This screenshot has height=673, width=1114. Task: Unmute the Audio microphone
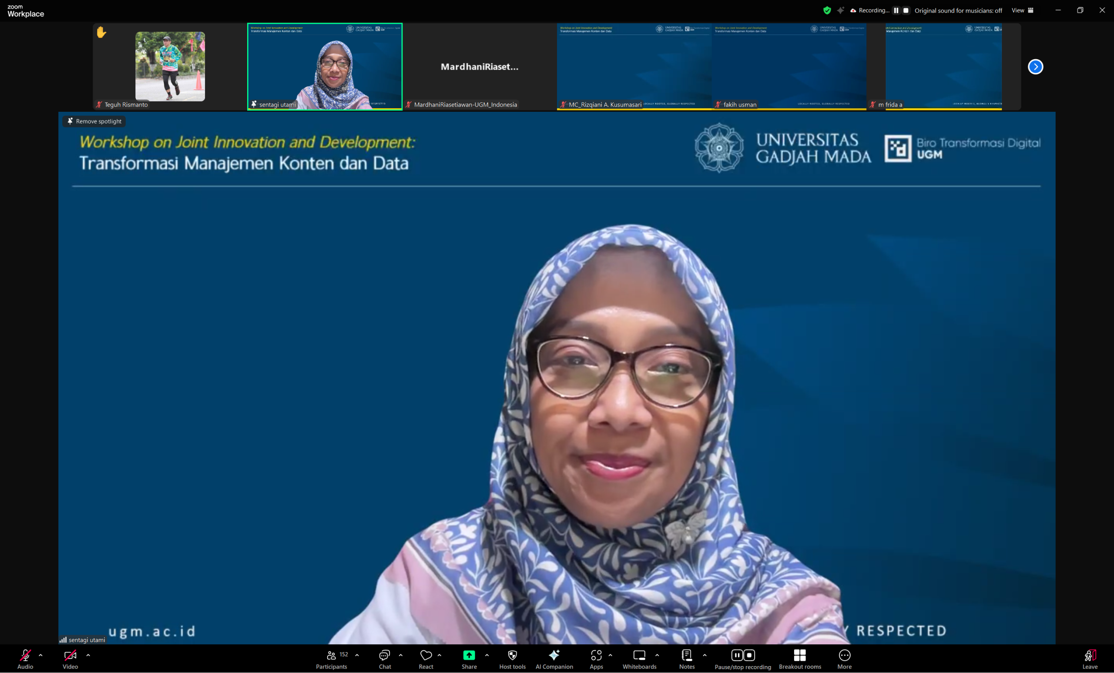25,656
